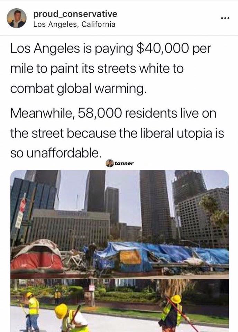The image size is (238, 332).
Task: Click the tall cylindrical dark skyscraper
Action: (x=155, y=203)
